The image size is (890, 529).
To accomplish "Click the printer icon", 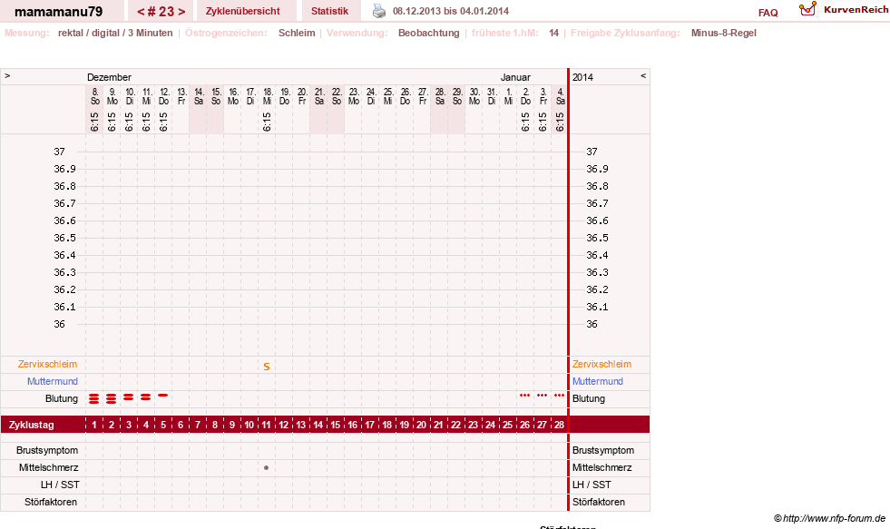I will [379, 11].
